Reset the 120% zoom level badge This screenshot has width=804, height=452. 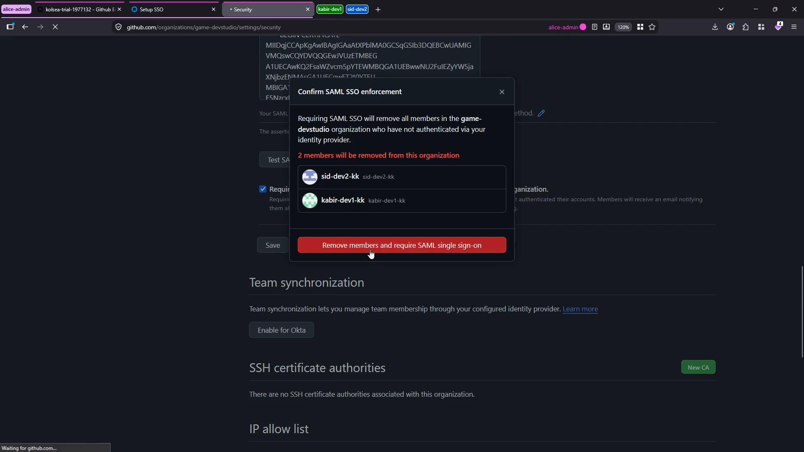[623, 27]
